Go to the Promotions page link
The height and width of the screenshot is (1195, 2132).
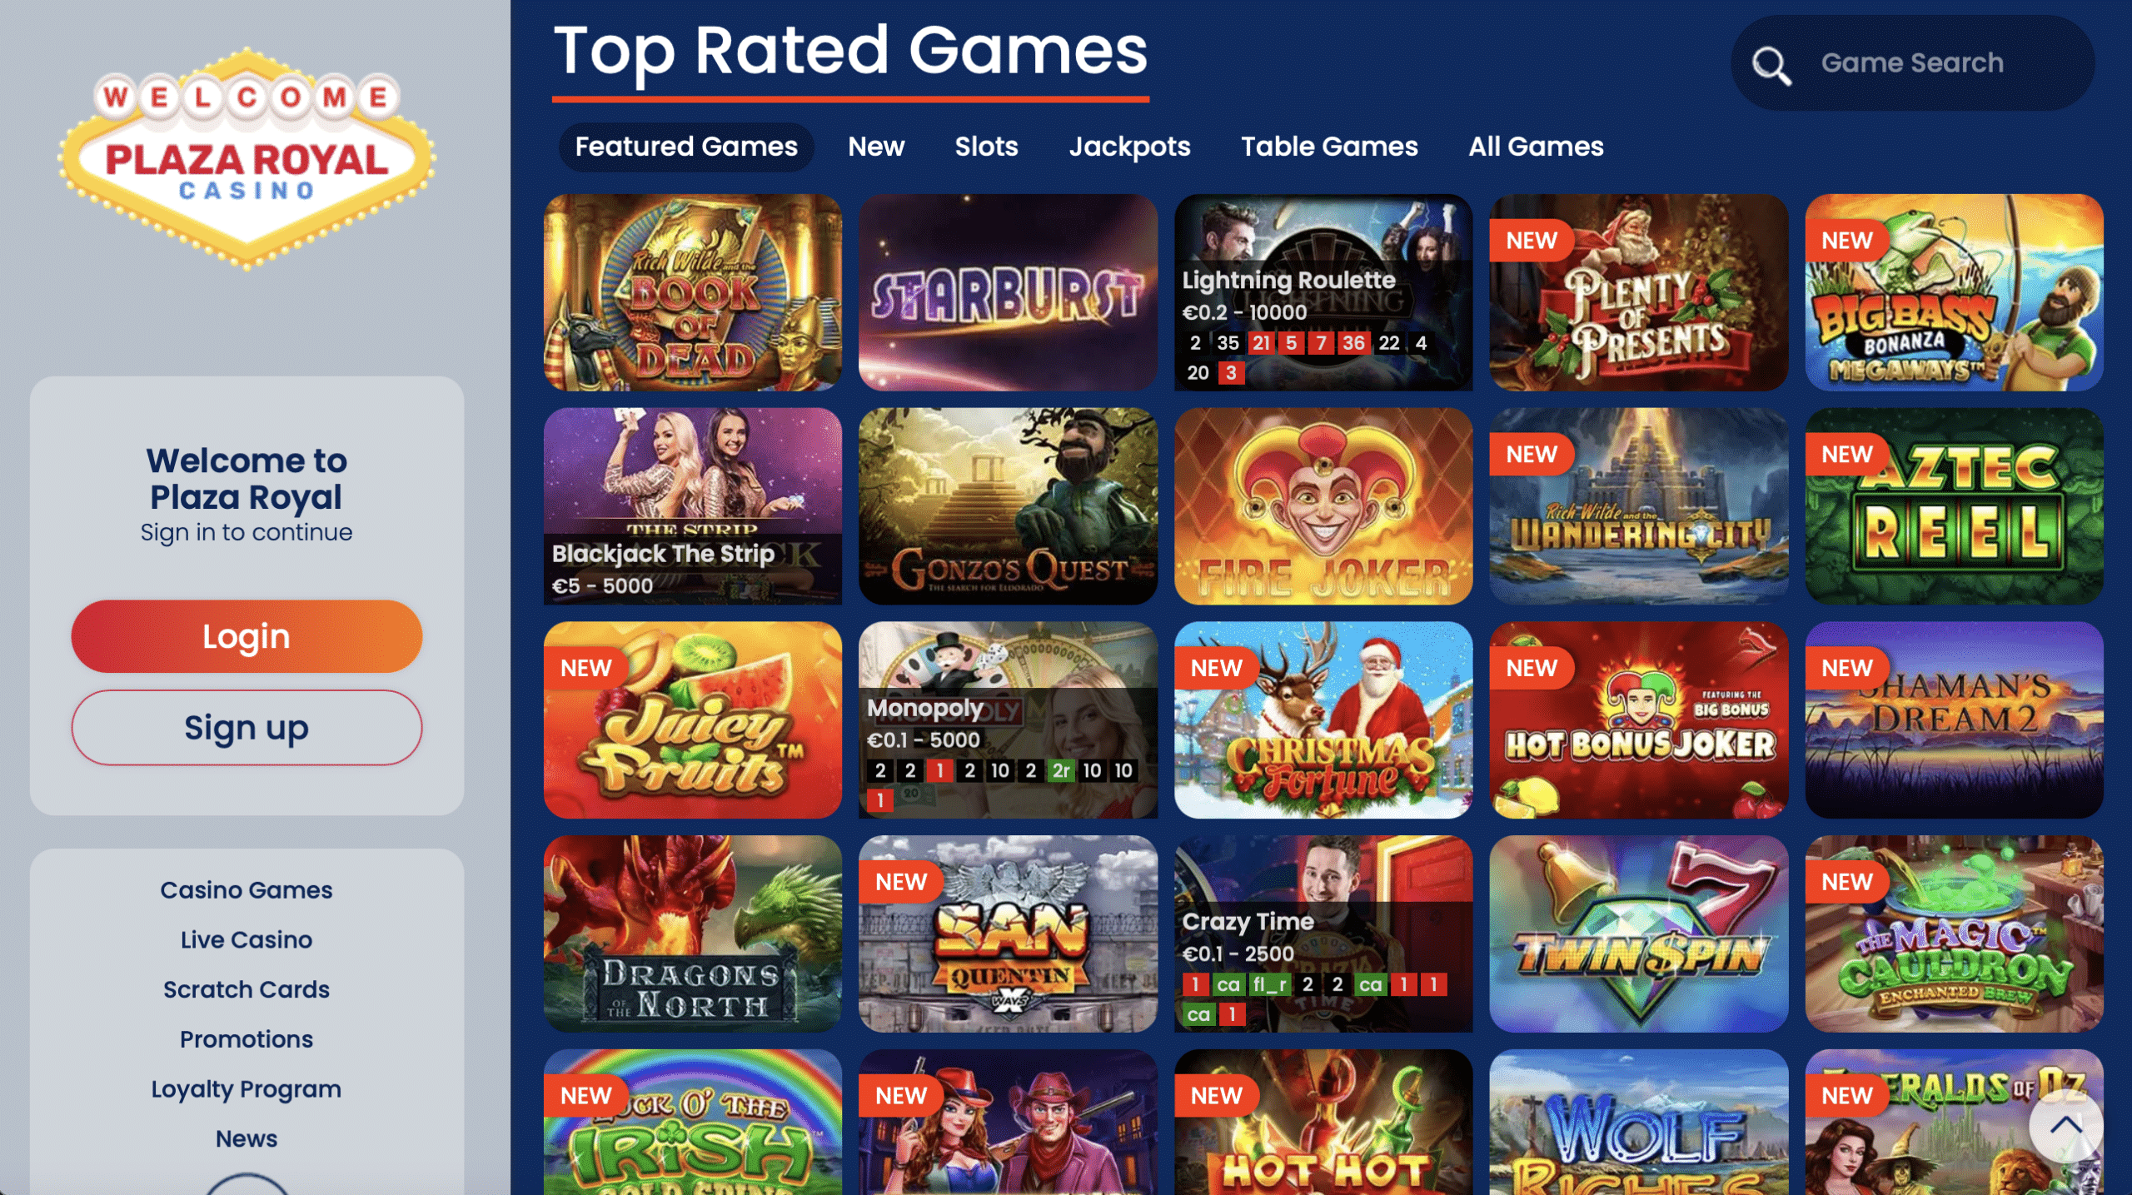pyautogui.click(x=247, y=1039)
